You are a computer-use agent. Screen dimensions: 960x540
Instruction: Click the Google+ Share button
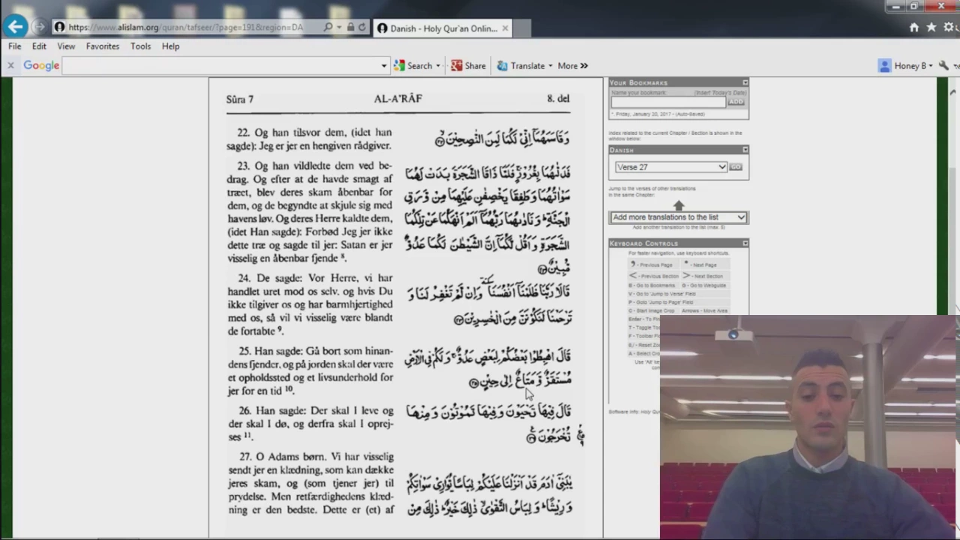(x=468, y=66)
